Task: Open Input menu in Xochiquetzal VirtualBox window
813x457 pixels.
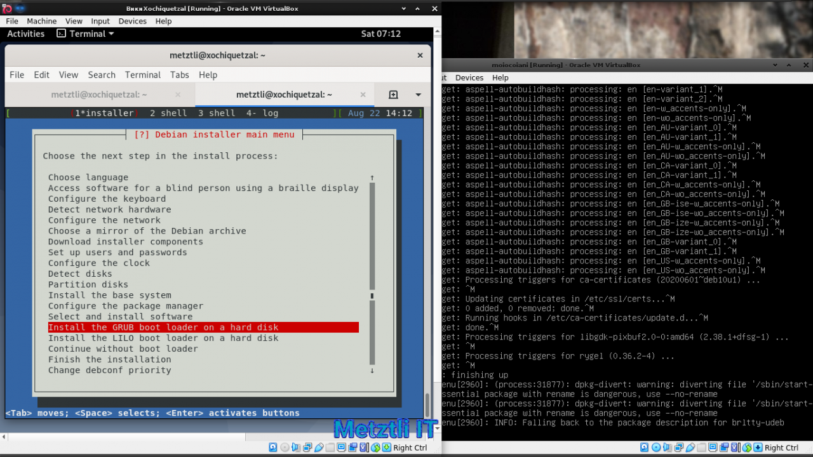Action: point(100,21)
